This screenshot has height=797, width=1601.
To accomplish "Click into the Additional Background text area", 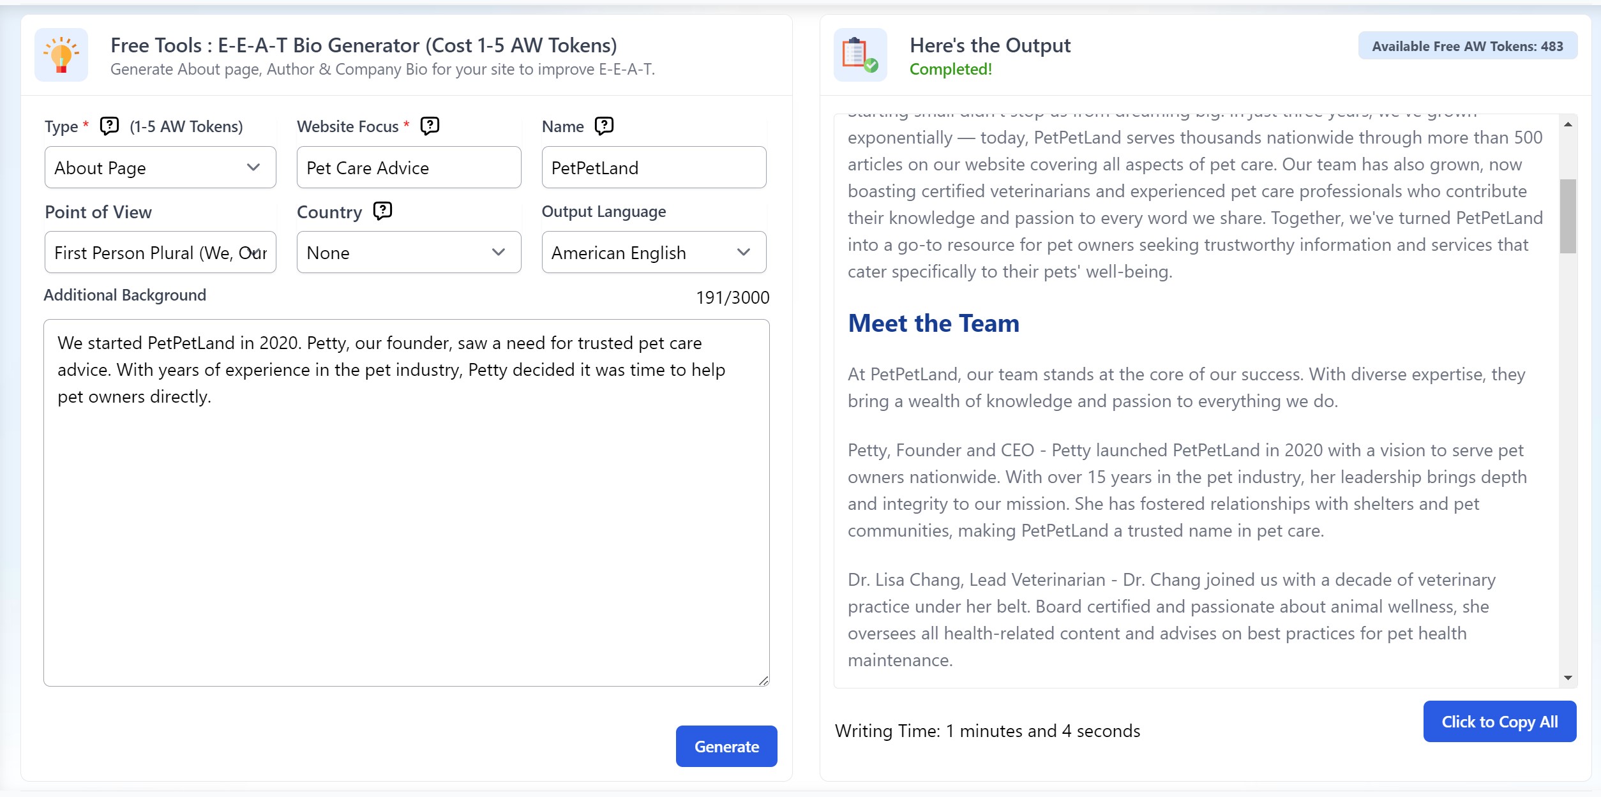I will [407, 503].
